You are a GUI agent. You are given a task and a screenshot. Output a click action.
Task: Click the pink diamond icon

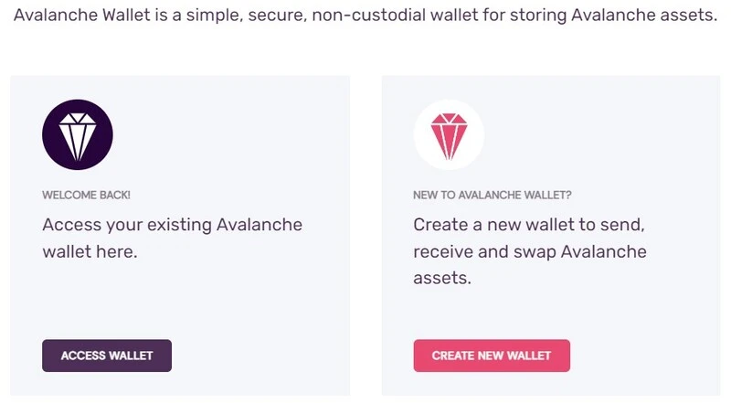pyautogui.click(x=449, y=136)
